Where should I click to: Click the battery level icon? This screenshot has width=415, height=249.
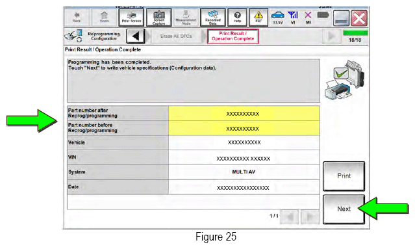click(x=323, y=15)
